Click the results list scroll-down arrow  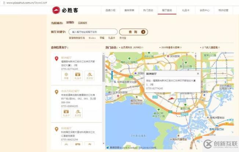point(104,143)
